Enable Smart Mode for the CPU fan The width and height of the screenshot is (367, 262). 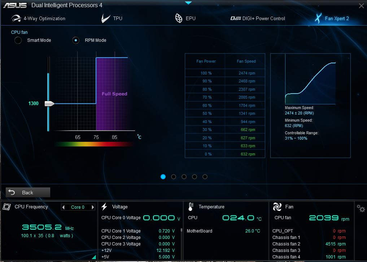(x=18, y=40)
